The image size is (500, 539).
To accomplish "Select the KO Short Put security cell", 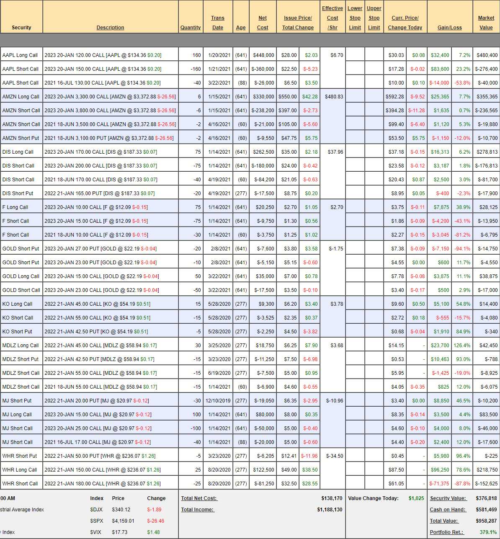I will pos(17,332).
